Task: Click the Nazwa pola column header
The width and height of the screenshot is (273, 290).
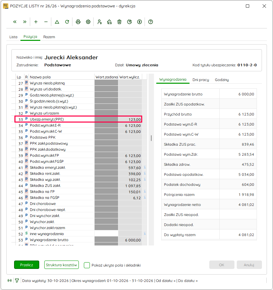Action: (40, 77)
